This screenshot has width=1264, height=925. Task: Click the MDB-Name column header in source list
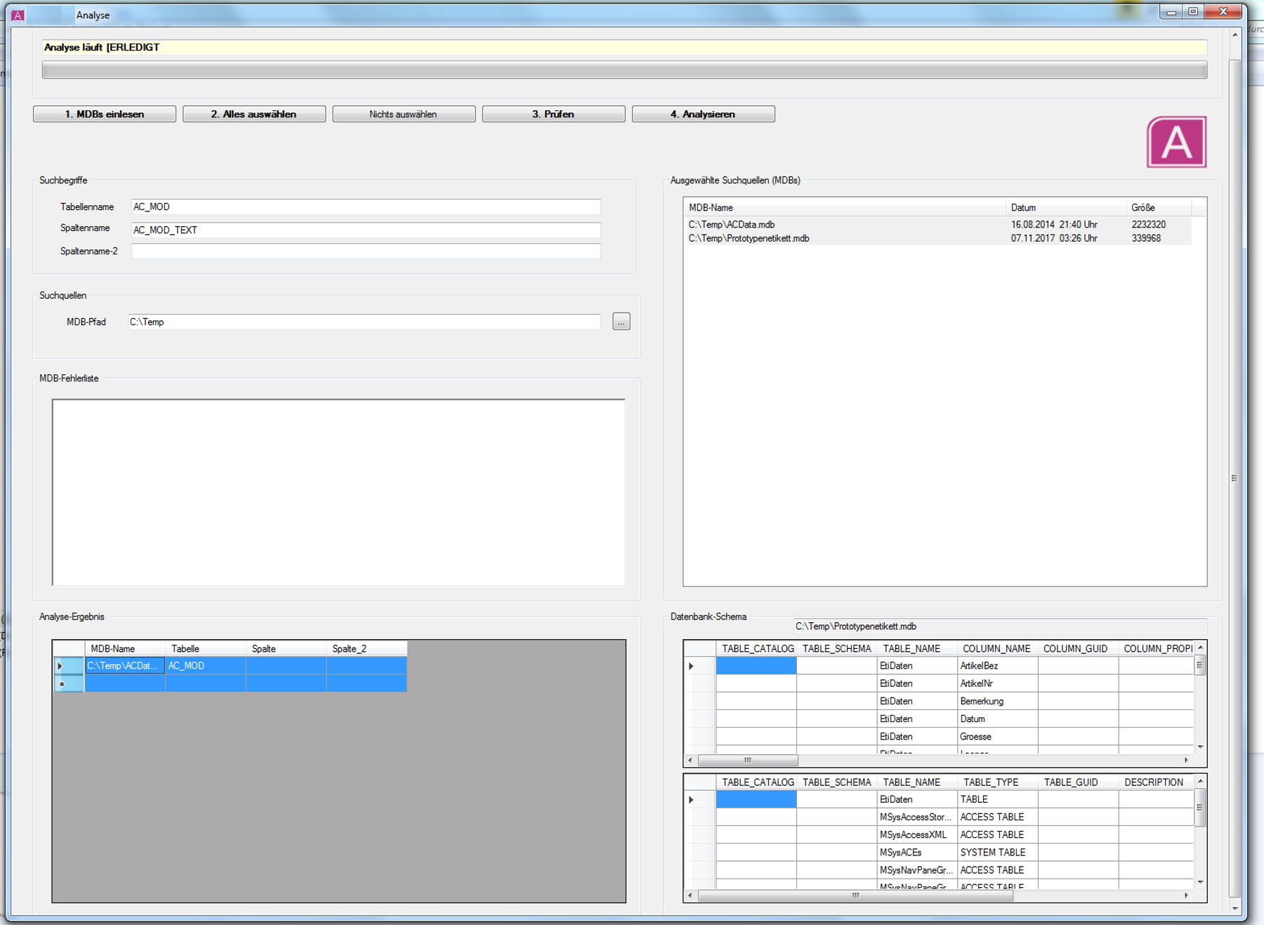pyautogui.click(x=845, y=207)
